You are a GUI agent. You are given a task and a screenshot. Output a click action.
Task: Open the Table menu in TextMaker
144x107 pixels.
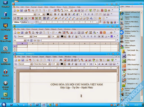pyautogui.click(x=55, y=57)
